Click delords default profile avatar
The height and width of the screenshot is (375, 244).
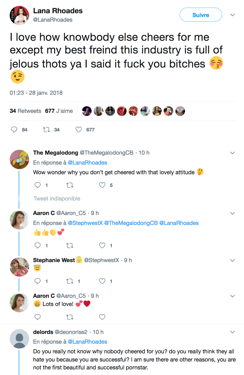[x=19, y=339]
